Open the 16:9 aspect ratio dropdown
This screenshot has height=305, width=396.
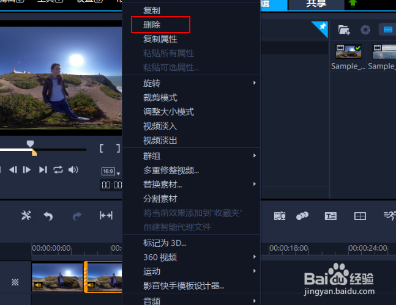click(x=110, y=172)
